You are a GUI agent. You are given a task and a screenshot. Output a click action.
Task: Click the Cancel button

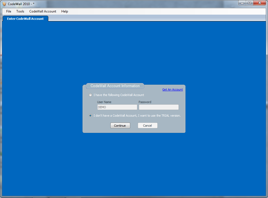click(x=148, y=125)
